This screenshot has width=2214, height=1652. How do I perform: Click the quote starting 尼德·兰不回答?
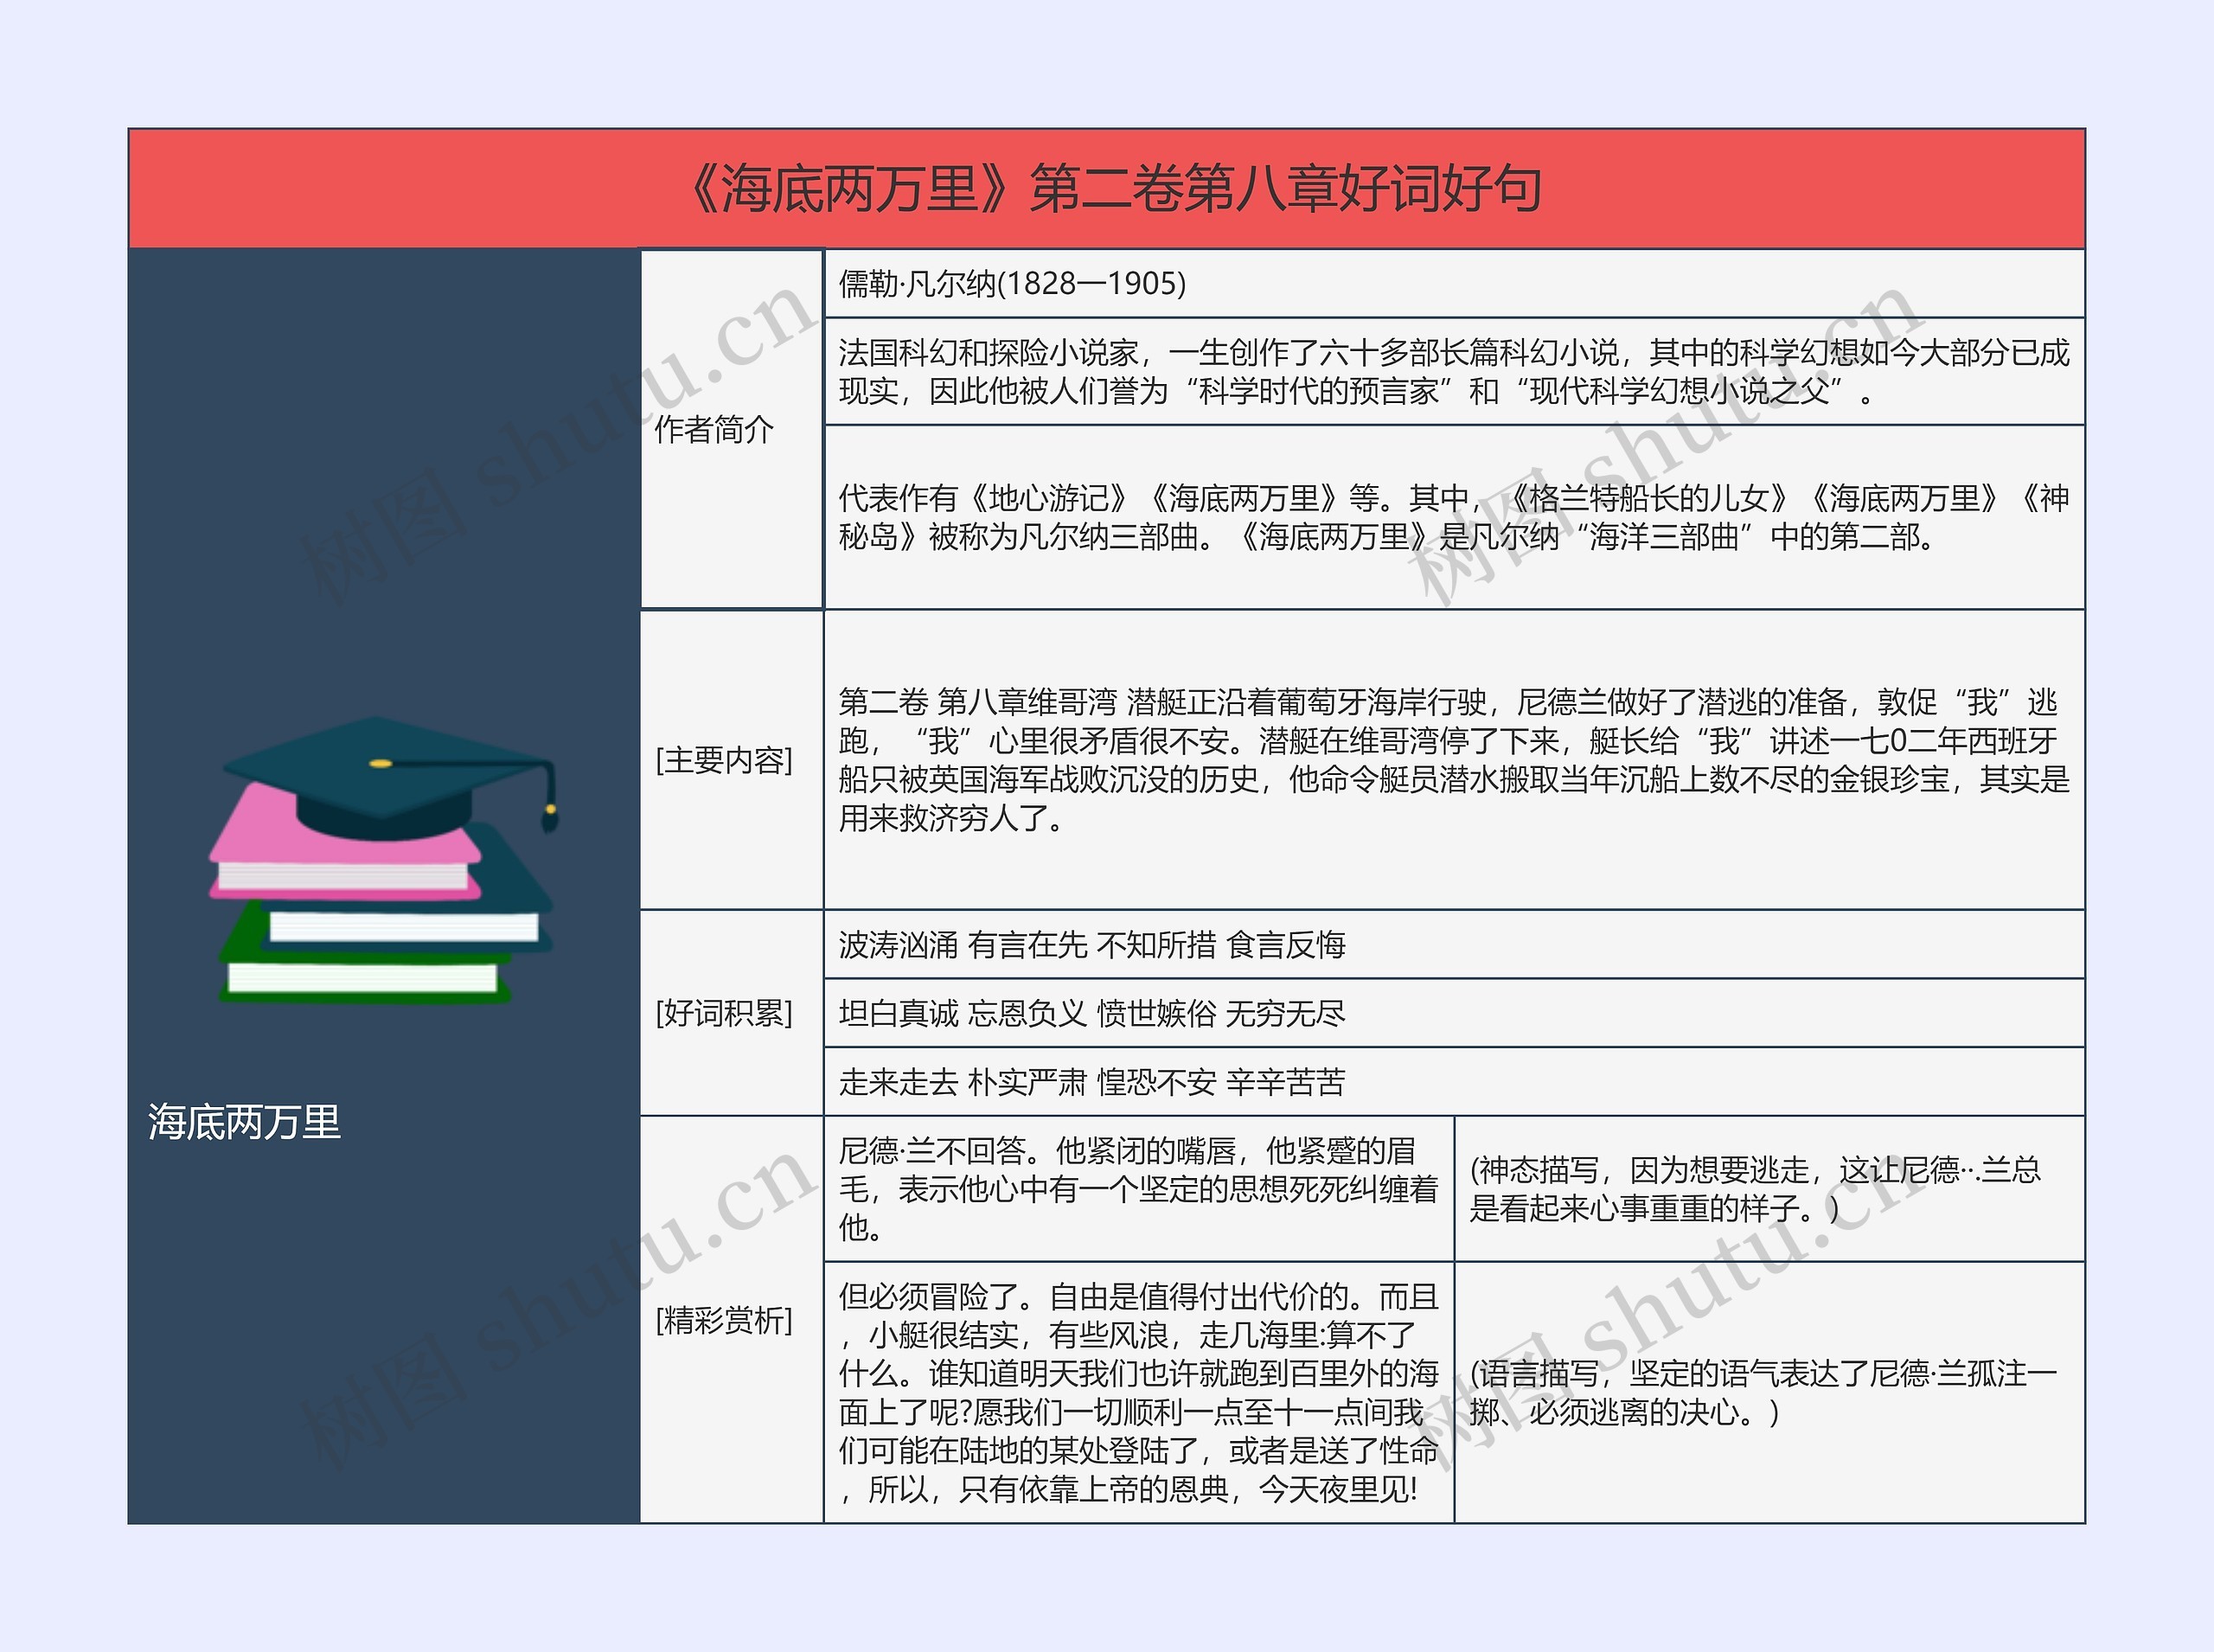(x=1139, y=1189)
